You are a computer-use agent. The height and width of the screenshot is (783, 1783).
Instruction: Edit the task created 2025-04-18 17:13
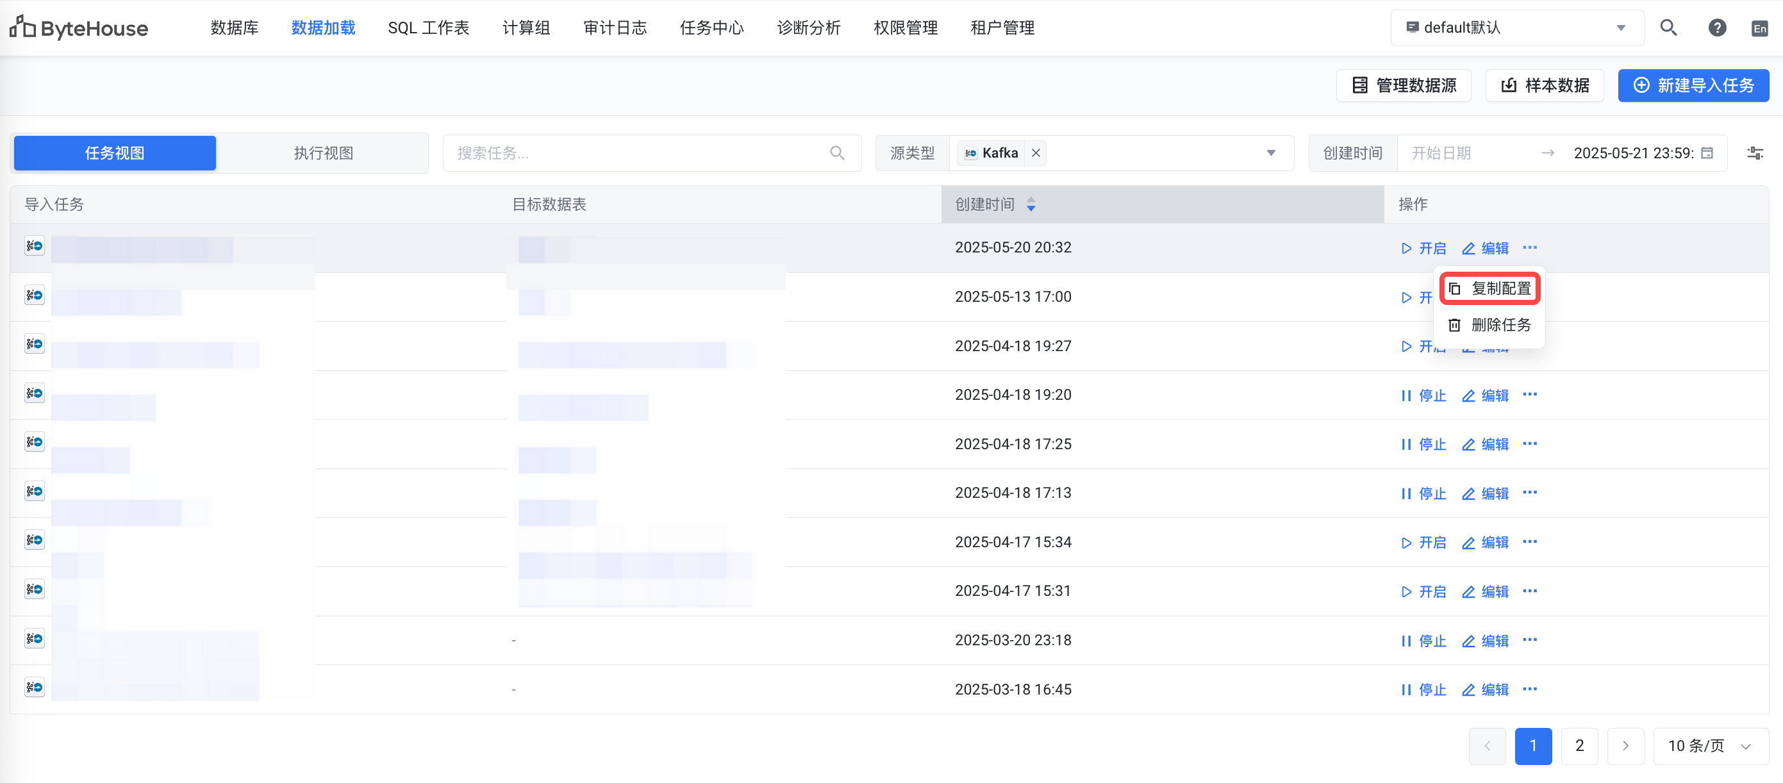(1486, 493)
